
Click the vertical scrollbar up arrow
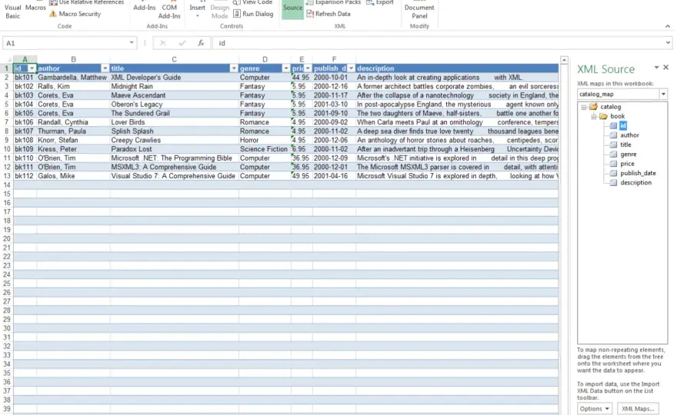click(x=564, y=60)
